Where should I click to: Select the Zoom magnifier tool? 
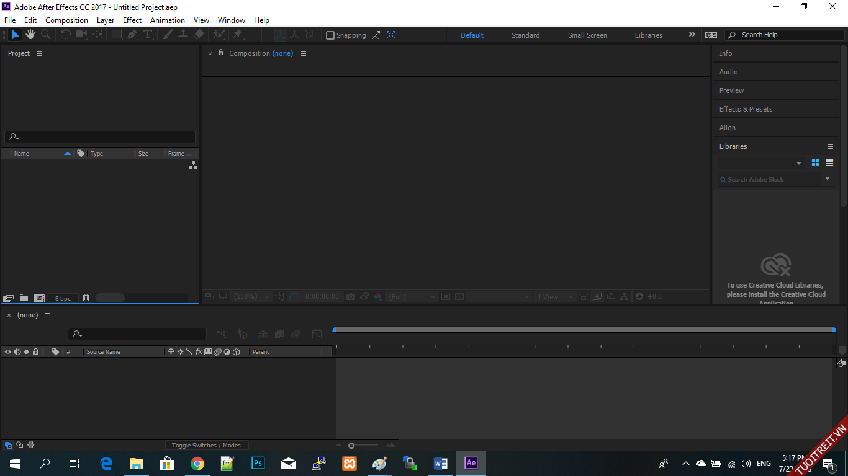click(45, 35)
